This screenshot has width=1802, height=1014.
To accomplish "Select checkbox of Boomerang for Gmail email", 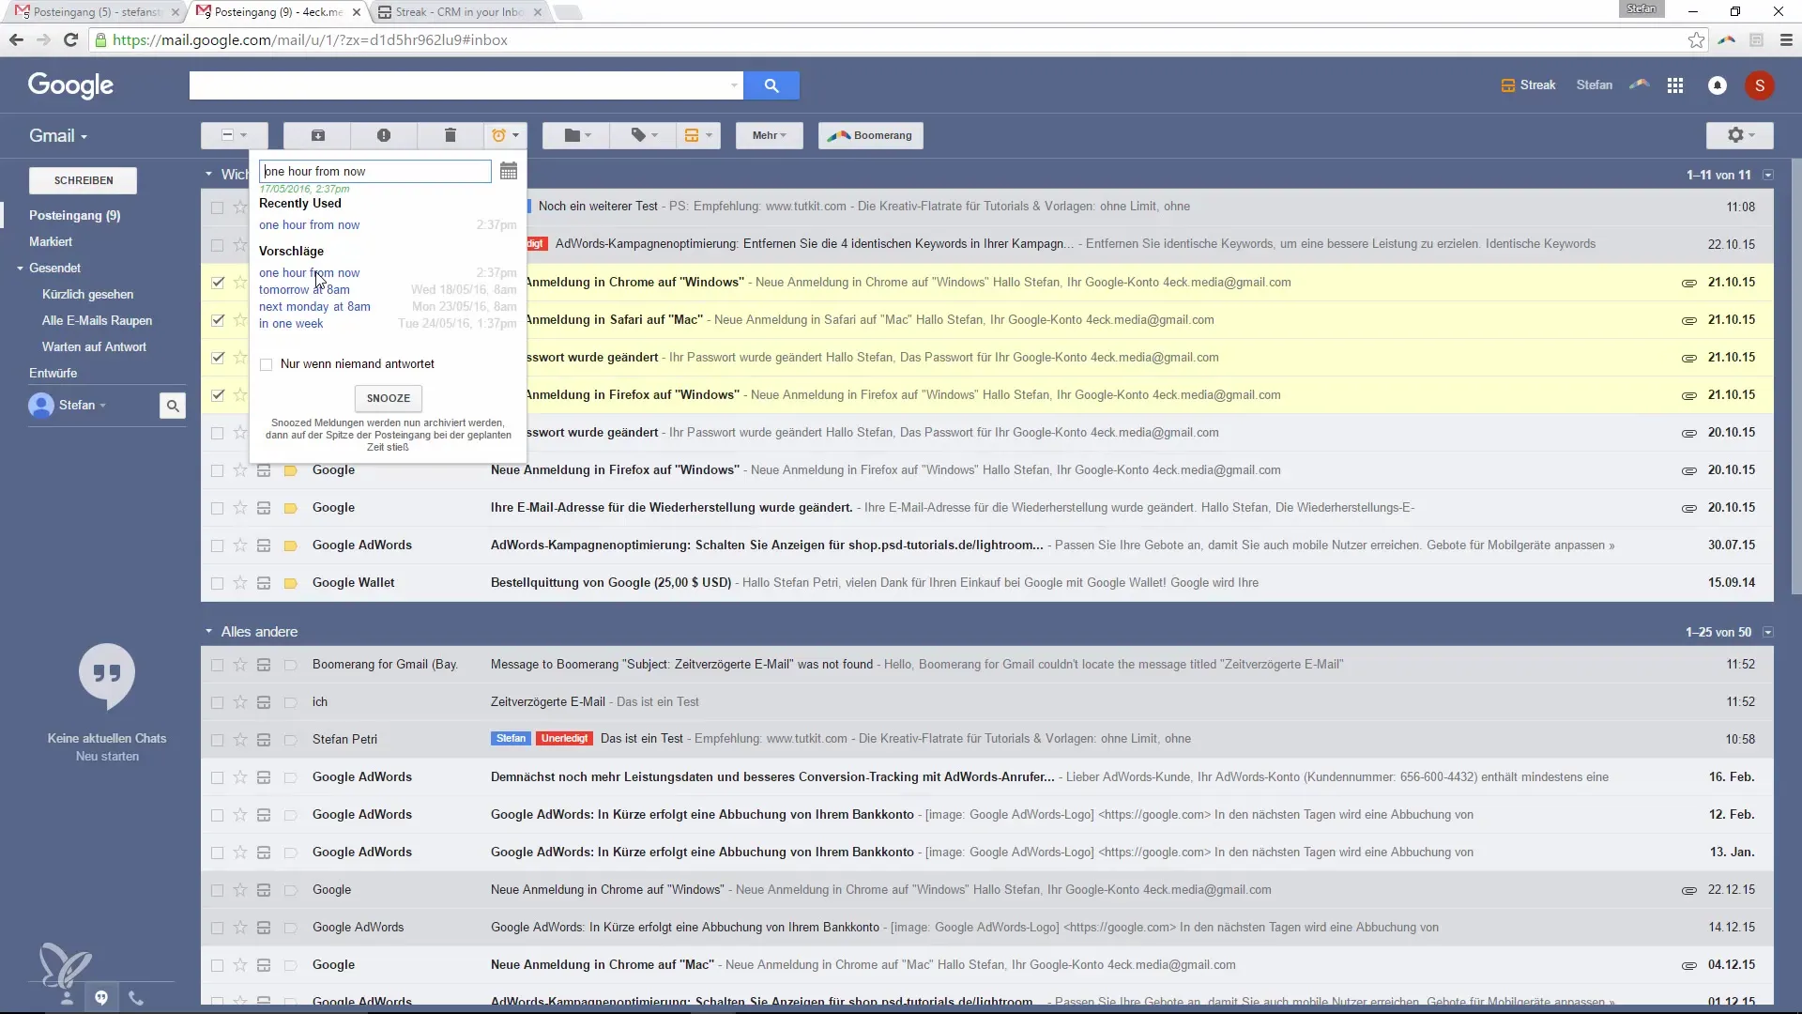I will pos(218,665).
